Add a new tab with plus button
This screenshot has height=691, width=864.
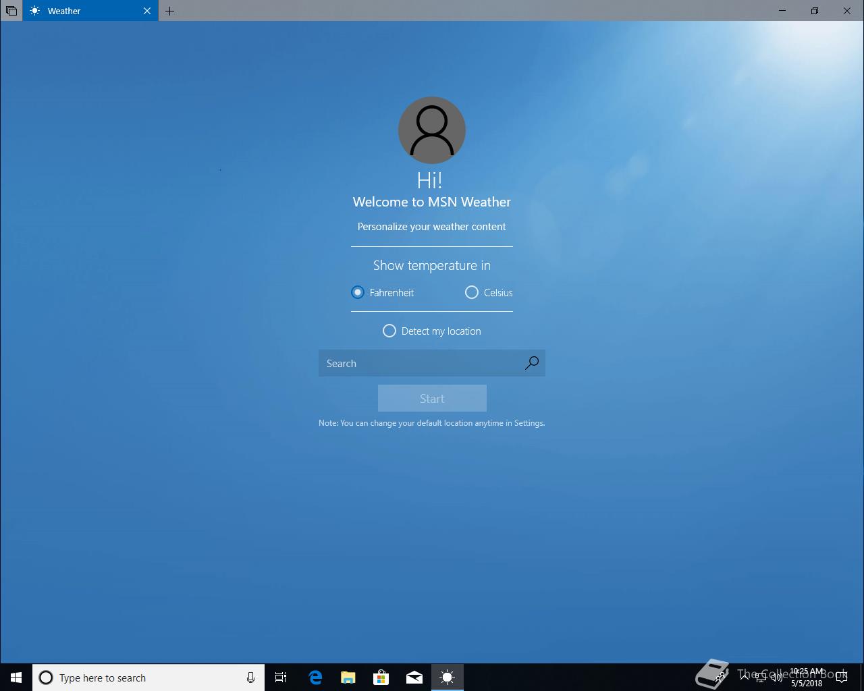(x=169, y=11)
